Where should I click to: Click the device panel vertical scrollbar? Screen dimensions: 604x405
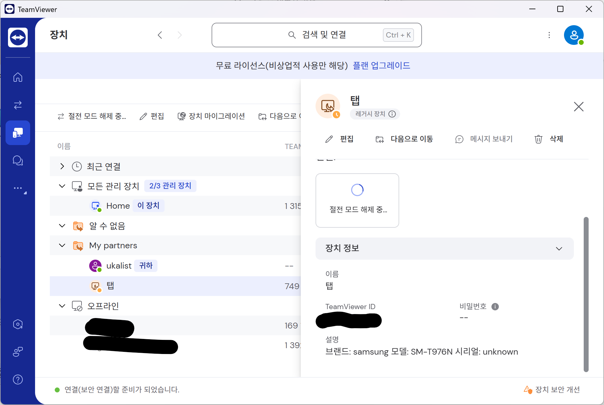click(x=586, y=294)
